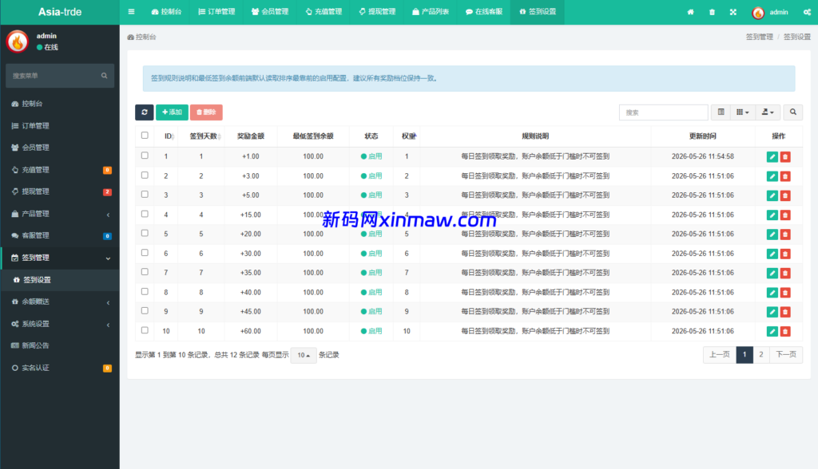Open 提现管理 tab in top navigation
This screenshot has height=469, width=818.
[x=377, y=11]
